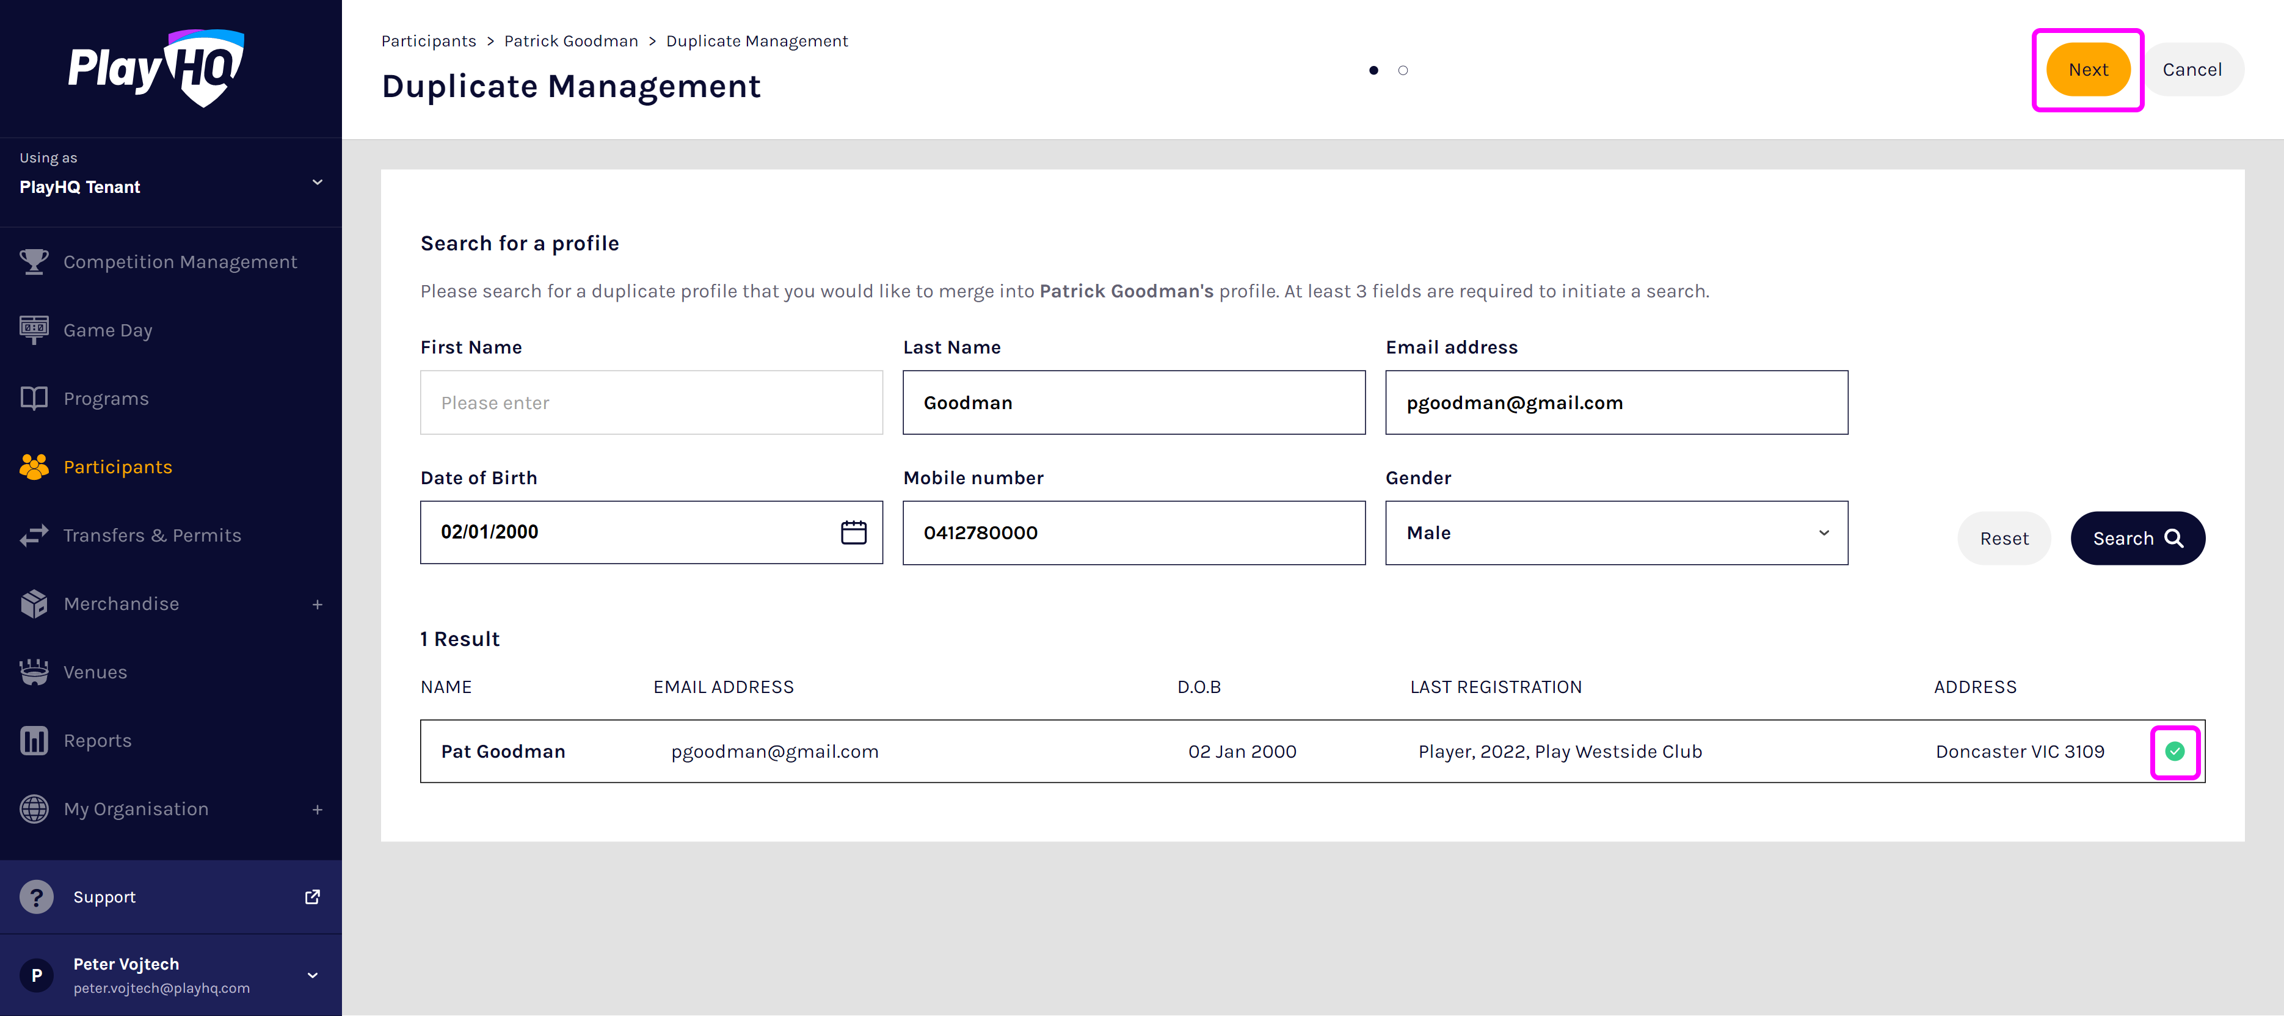Open Competition Management menu item
Screen dimensions: 2284x1016
[x=171, y=261]
